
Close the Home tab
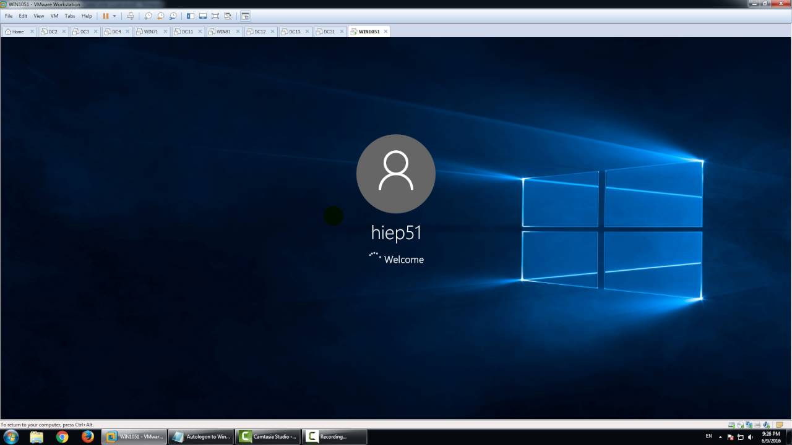tap(31, 32)
